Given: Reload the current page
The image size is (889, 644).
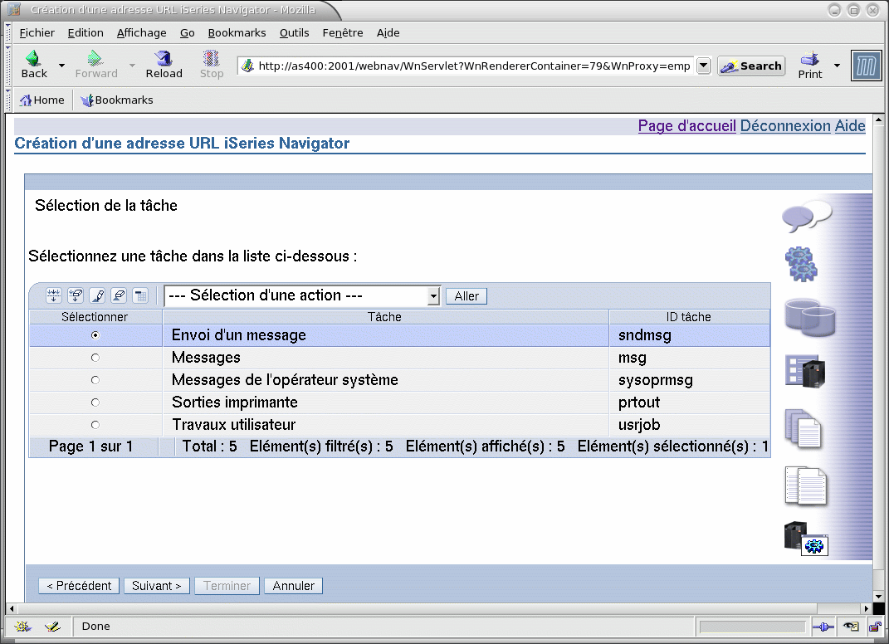Looking at the screenshot, I should click(x=164, y=64).
